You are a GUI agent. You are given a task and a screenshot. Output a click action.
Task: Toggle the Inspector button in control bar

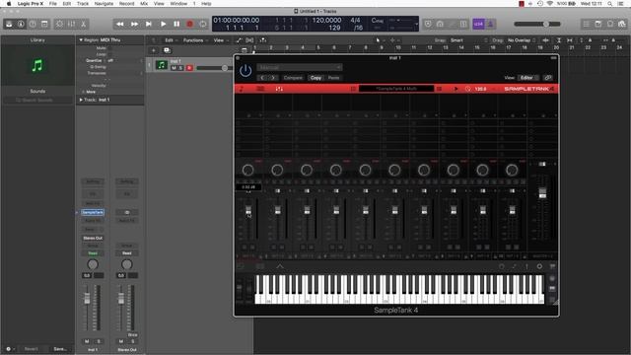[x=21, y=24]
